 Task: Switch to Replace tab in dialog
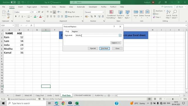pyautogui.click(x=75, y=32)
